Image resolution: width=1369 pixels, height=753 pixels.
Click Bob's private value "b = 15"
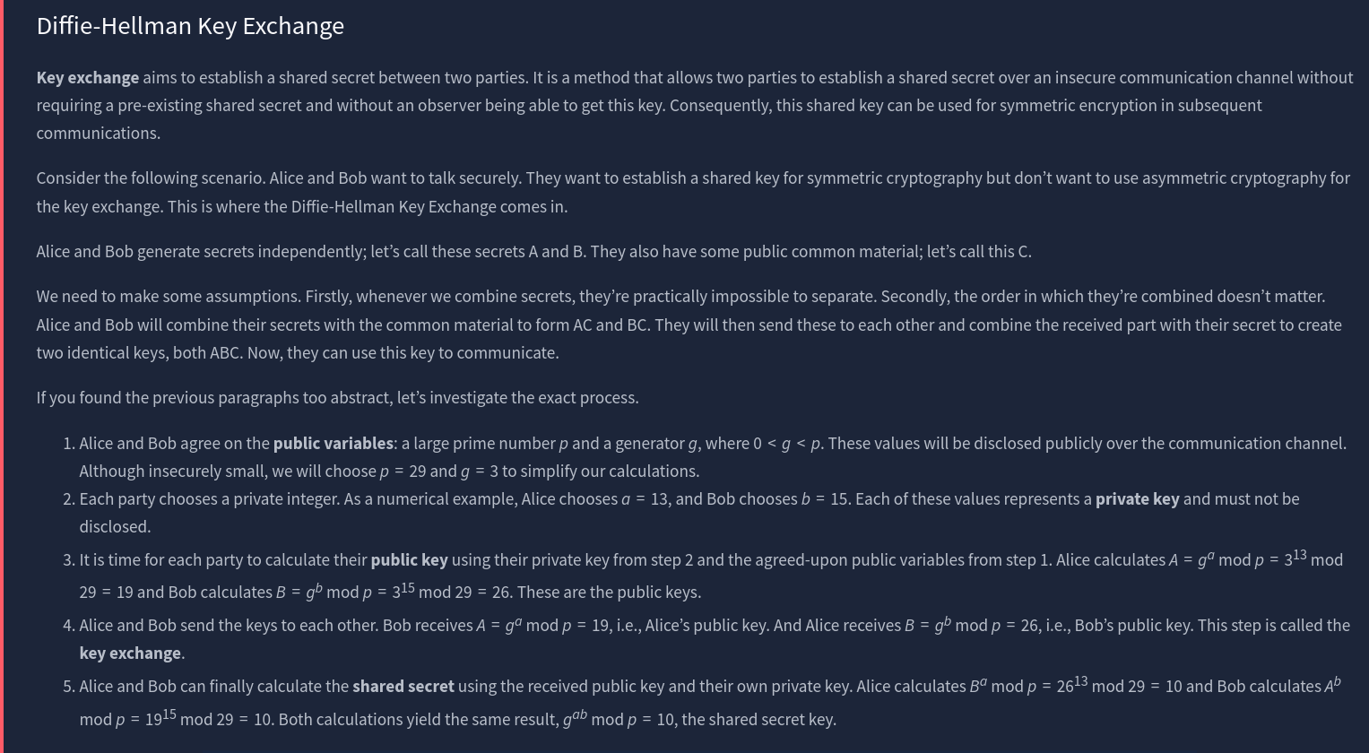825,499
